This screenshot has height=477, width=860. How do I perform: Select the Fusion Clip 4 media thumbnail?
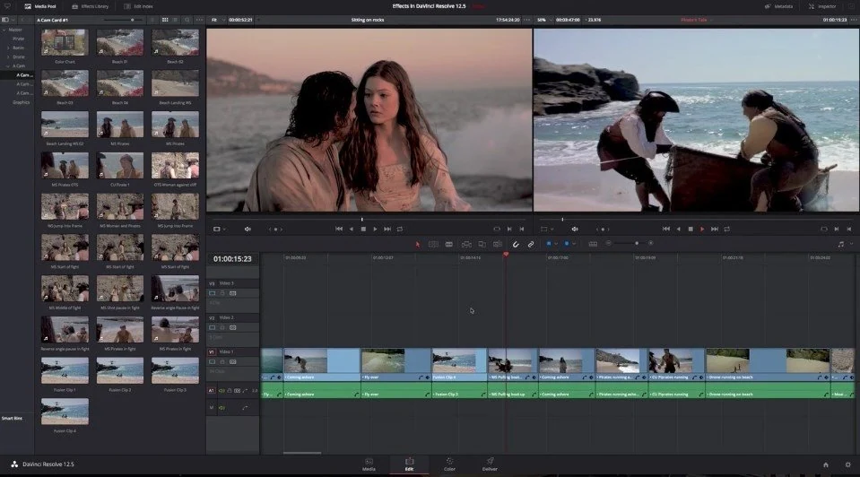click(65, 412)
